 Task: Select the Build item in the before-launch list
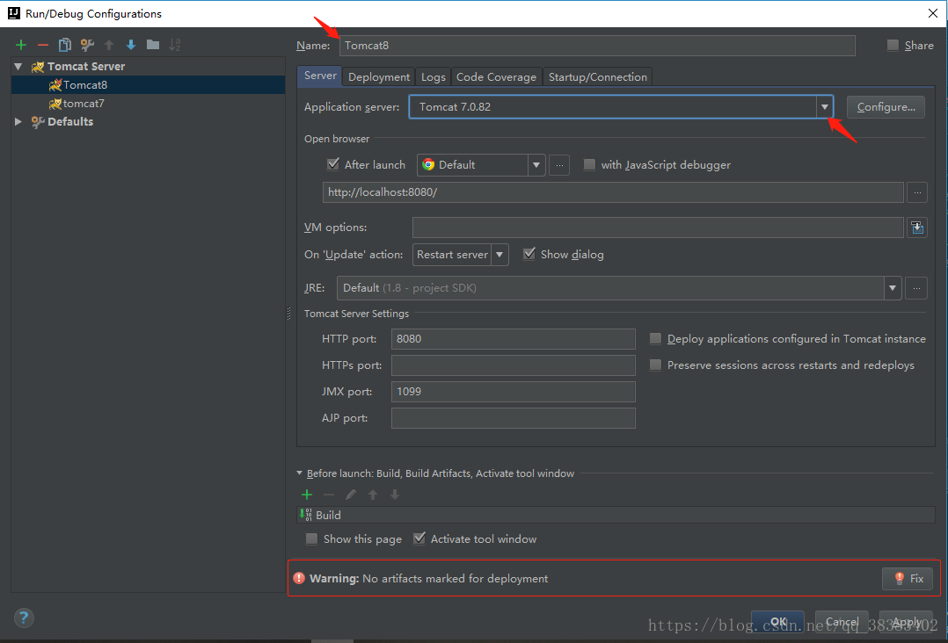(616, 515)
